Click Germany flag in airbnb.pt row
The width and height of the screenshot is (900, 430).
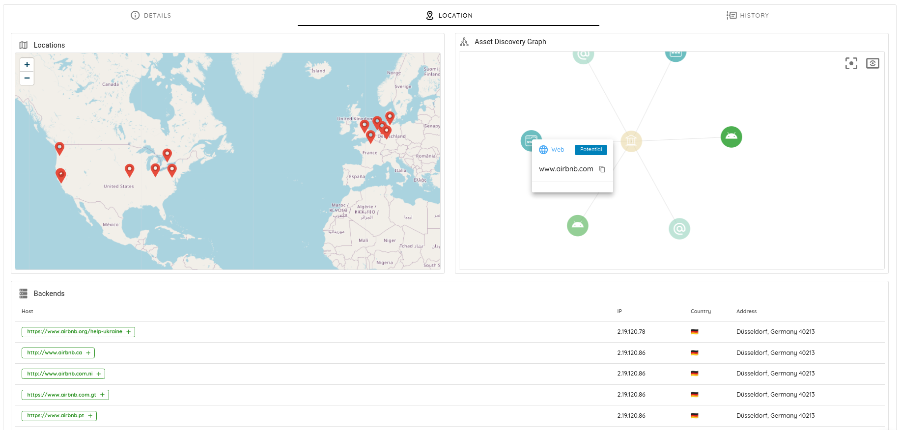click(x=694, y=416)
